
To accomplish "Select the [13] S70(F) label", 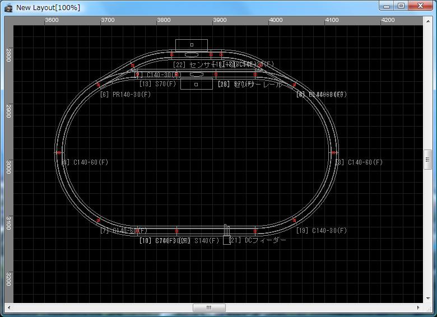I will [158, 84].
